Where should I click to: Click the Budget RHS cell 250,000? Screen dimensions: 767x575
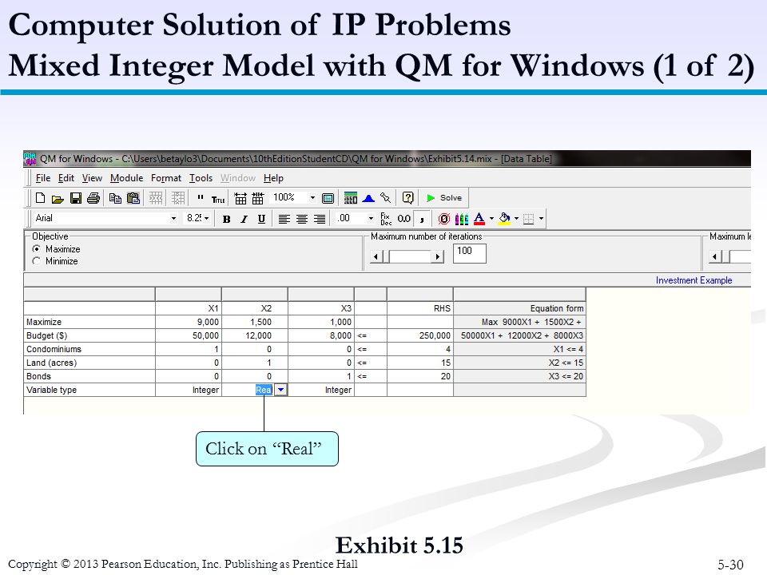tap(420, 335)
